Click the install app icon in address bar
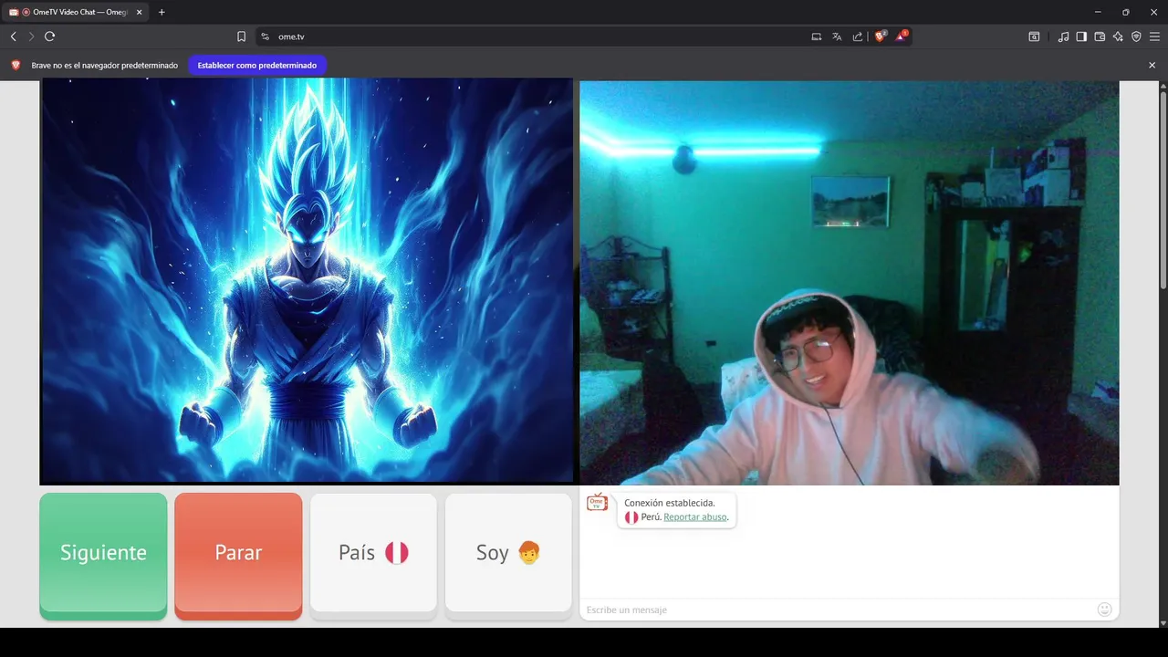The width and height of the screenshot is (1168, 657). [817, 36]
